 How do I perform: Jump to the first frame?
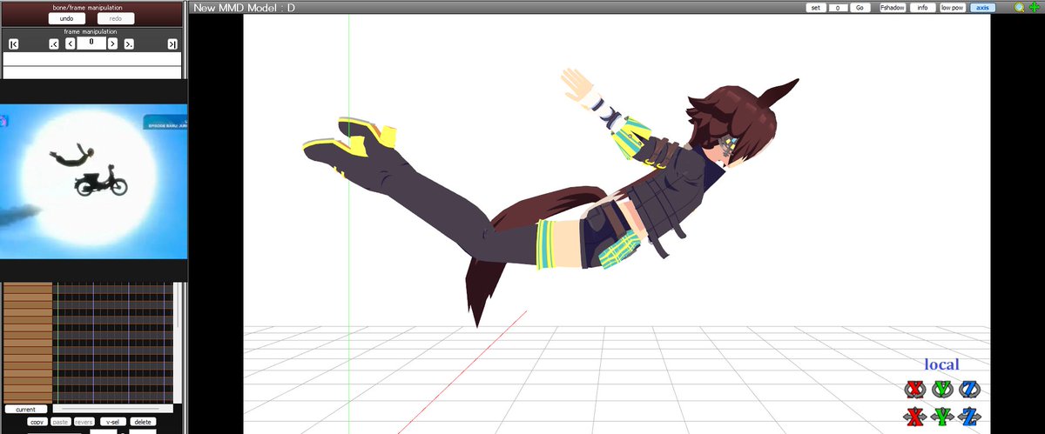click(x=14, y=44)
